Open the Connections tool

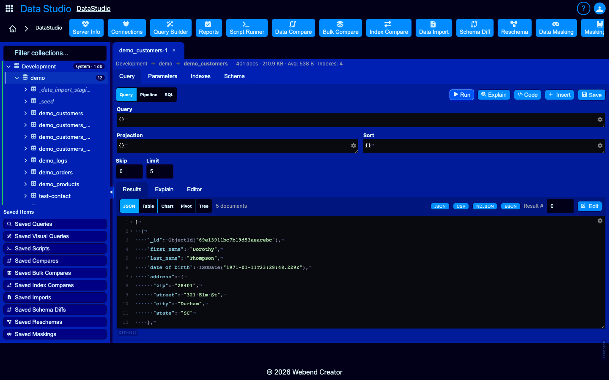(127, 28)
